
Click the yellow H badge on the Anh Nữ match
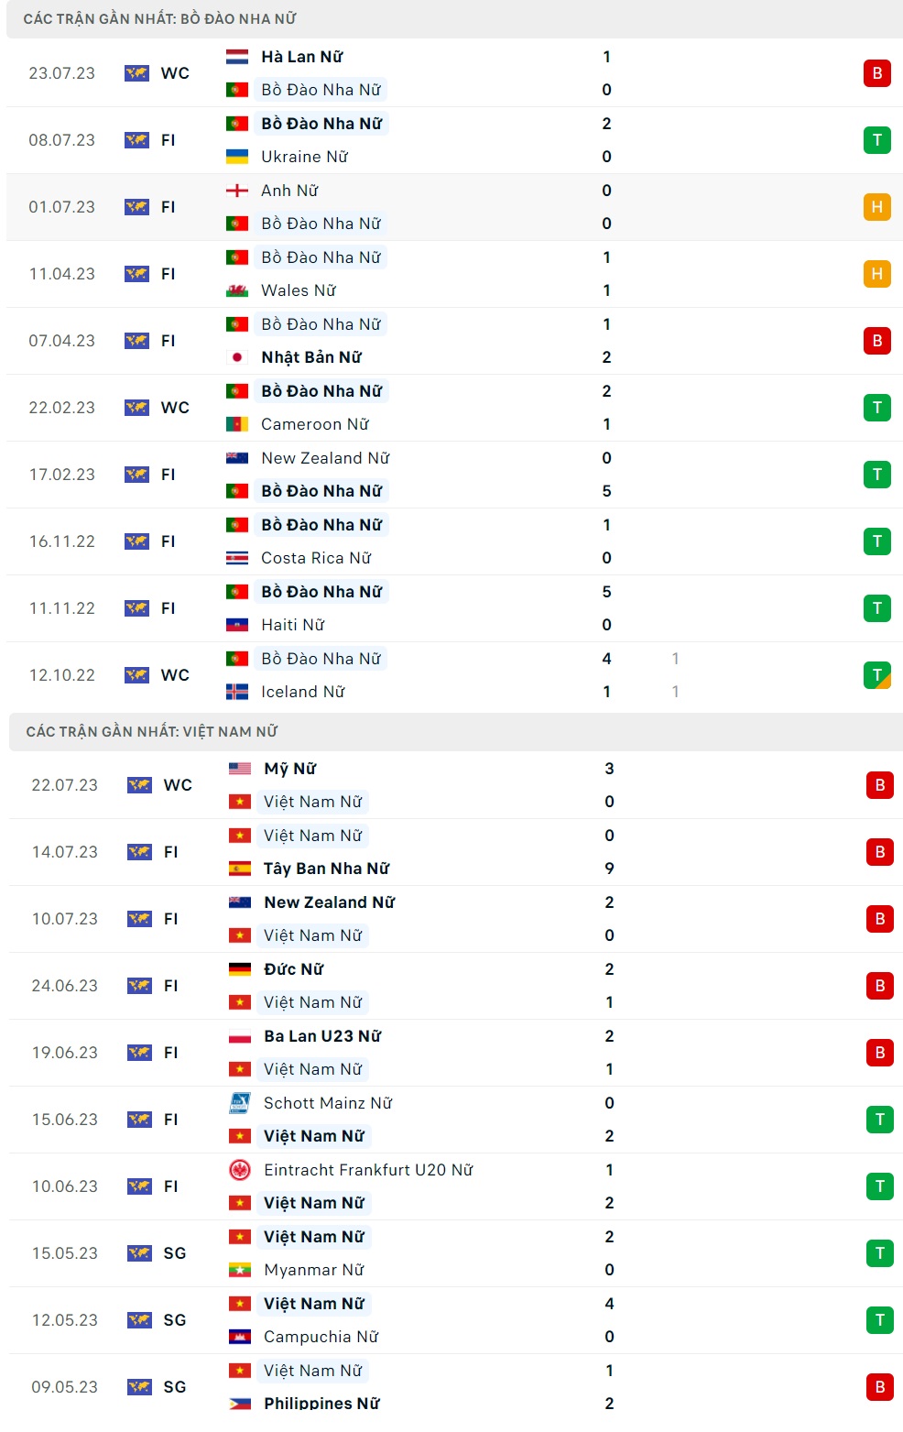click(878, 207)
